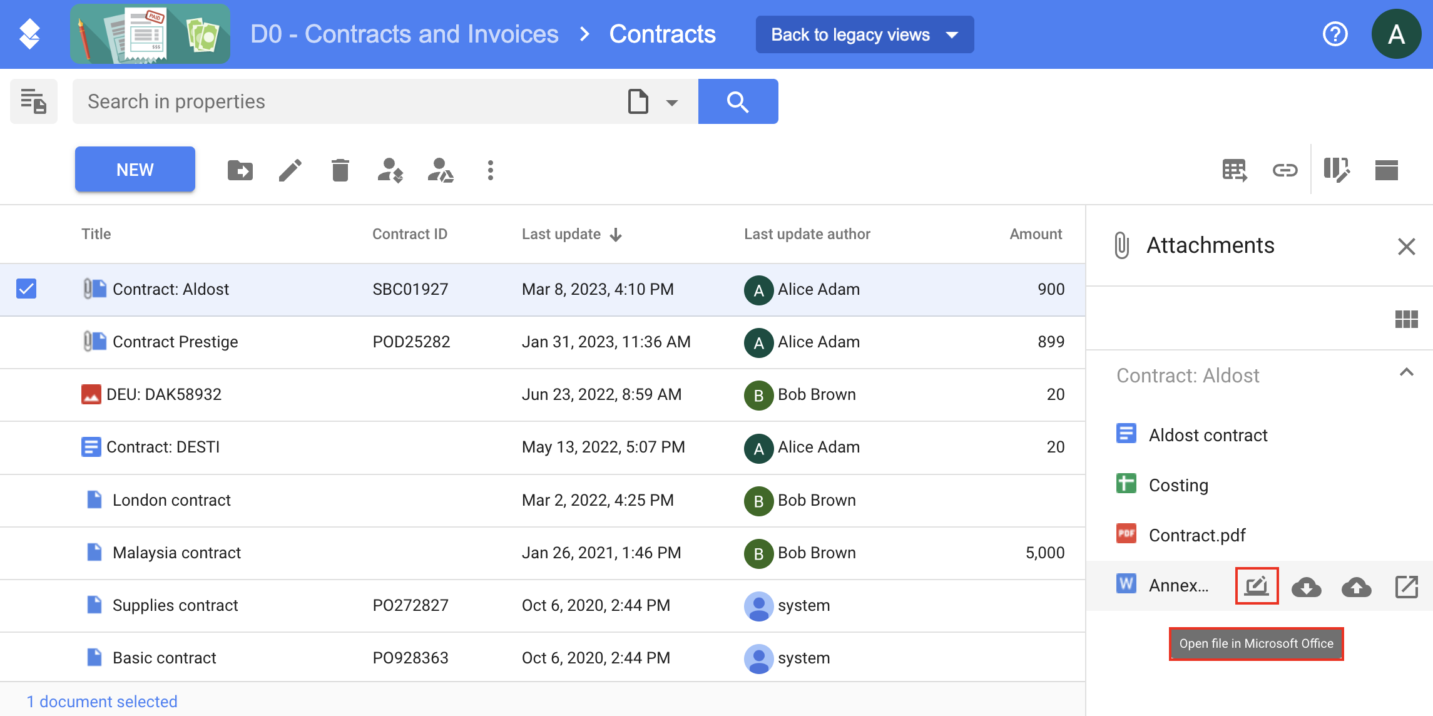This screenshot has height=716, width=1433.
Task: Click the Search in properties field
Action: (344, 101)
